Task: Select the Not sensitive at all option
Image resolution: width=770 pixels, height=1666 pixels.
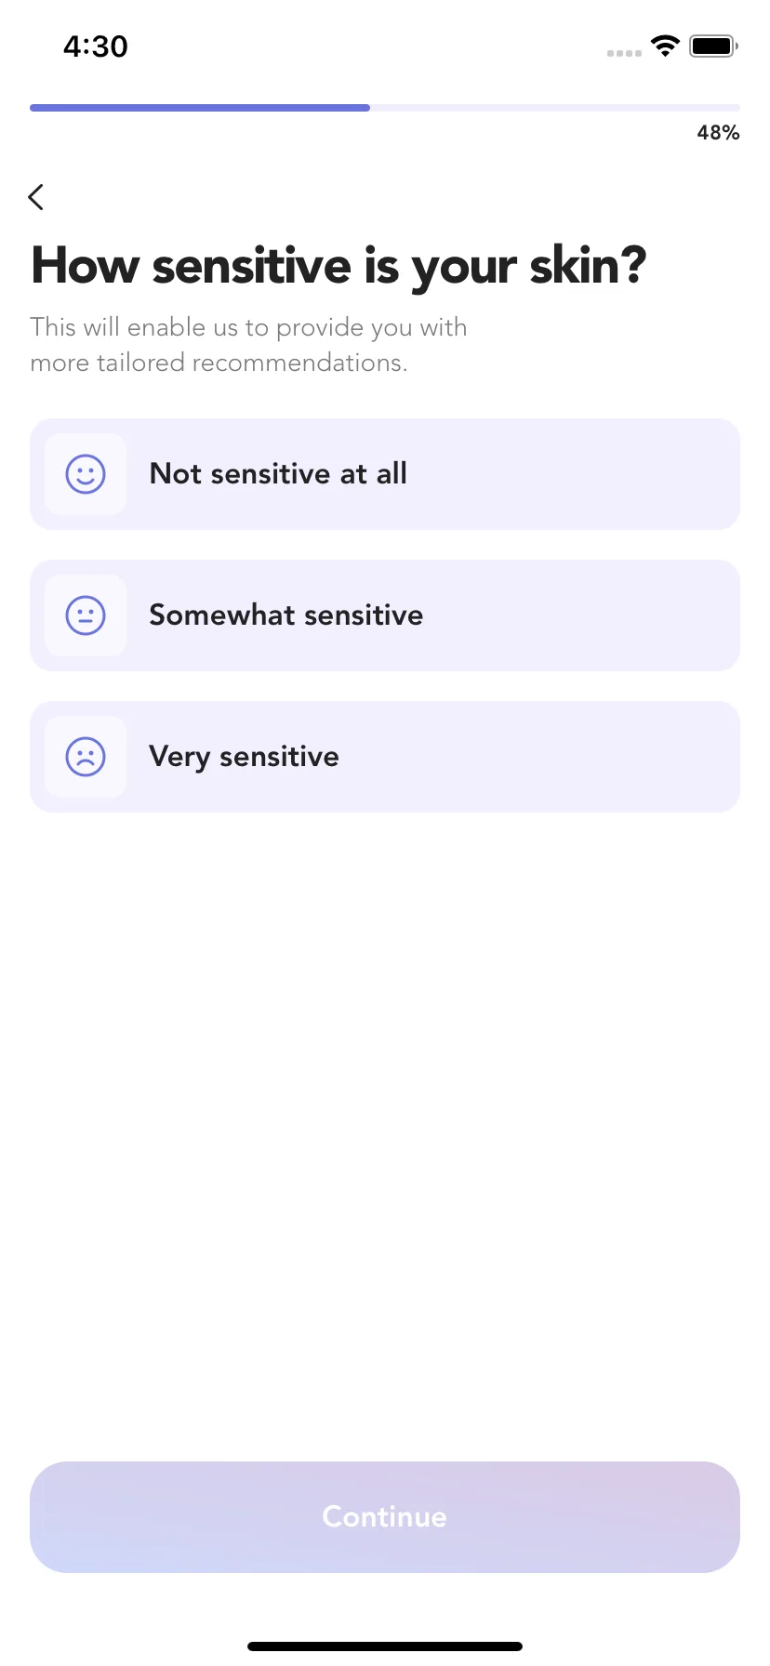Action: pos(385,474)
